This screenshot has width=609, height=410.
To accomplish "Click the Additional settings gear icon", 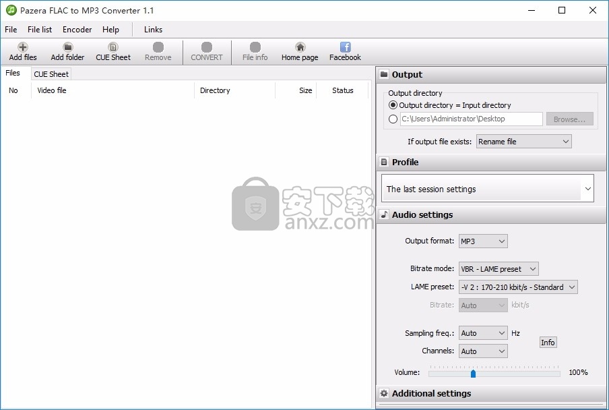I will [384, 393].
